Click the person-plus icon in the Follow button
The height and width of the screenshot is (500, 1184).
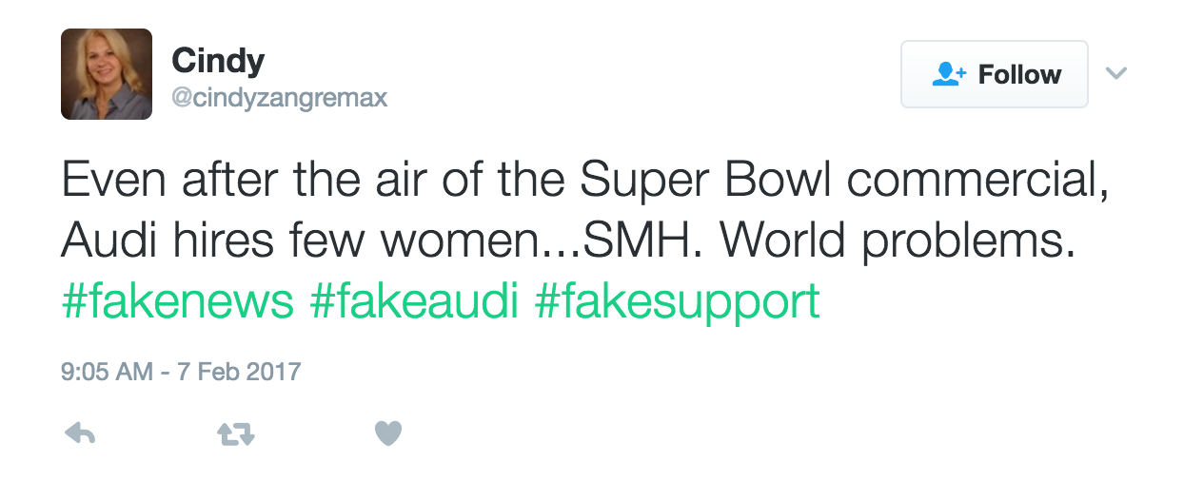[949, 75]
